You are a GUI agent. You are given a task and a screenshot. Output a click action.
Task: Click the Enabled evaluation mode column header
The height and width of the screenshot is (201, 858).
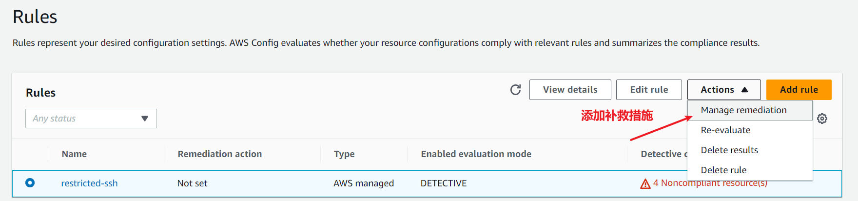pyautogui.click(x=476, y=154)
